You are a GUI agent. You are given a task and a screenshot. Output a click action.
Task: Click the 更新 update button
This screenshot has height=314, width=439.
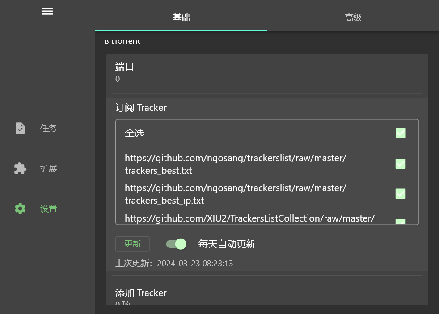click(x=132, y=244)
